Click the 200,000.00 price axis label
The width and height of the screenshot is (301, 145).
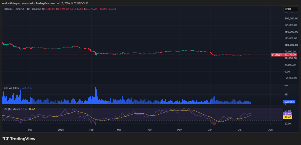[291, 18]
